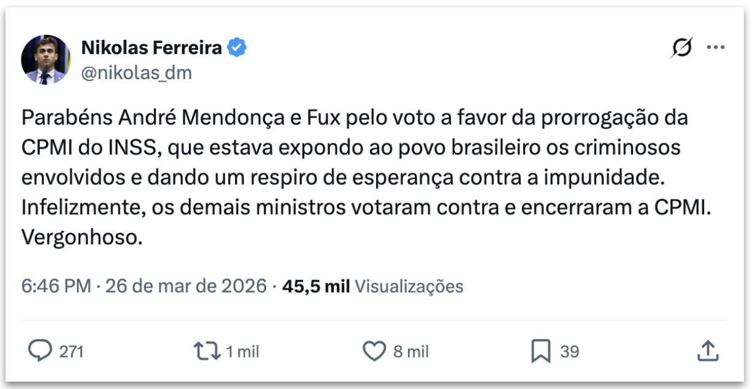Click the Grok icon beside the ellipsis
Viewport: 752px width, 389px height.
click(x=681, y=48)
